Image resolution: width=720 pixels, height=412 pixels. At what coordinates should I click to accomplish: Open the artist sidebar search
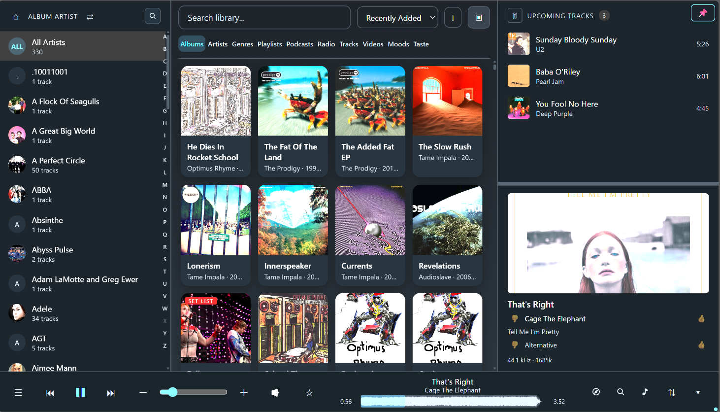153,16
